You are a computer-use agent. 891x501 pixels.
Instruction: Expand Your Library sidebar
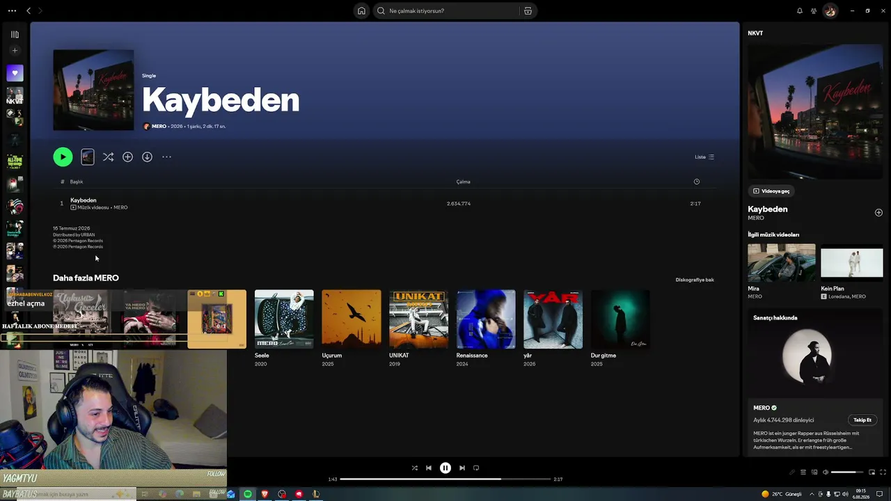15,34
